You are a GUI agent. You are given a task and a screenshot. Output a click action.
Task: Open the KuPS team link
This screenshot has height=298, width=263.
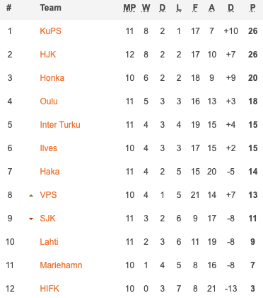pyautogui.click(x=50, y=31)
